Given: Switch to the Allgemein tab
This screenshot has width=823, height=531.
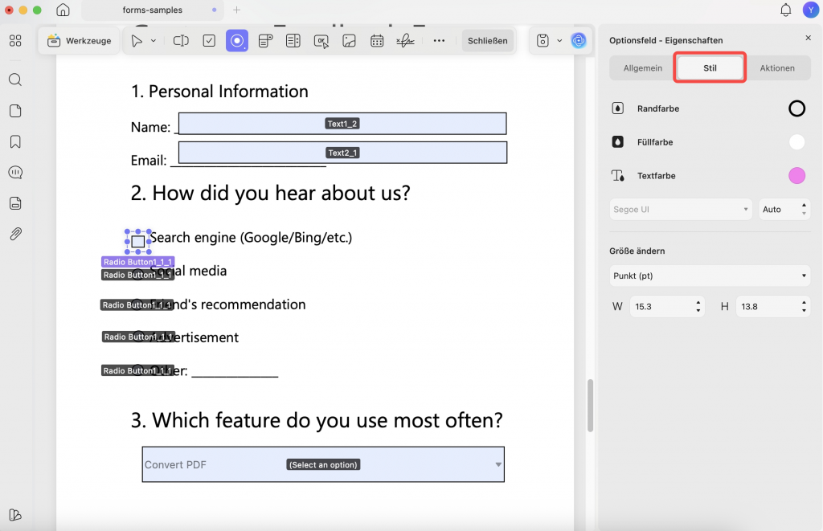Looking at the screenshot, I should tap(642, 68).
